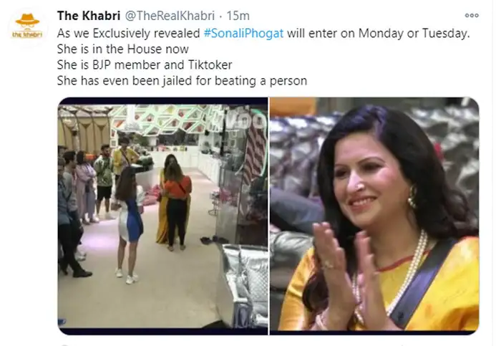Screen dimensions: 501x346
Task: Click the 'As we Exclusively revealed' text
Action: coord(128,33)
